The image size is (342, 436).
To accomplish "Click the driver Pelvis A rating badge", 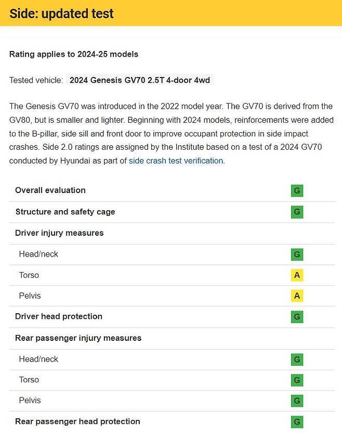I will point(297,296).
